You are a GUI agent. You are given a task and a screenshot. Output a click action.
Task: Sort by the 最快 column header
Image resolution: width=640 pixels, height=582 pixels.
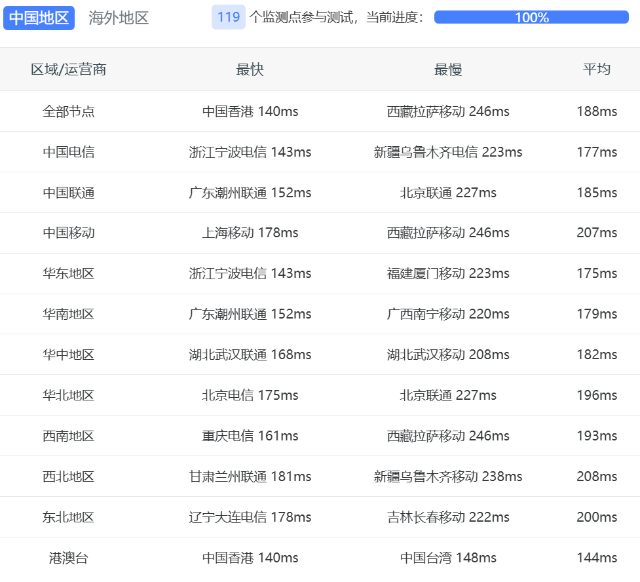pyautogui.click(x=250, y=69)
